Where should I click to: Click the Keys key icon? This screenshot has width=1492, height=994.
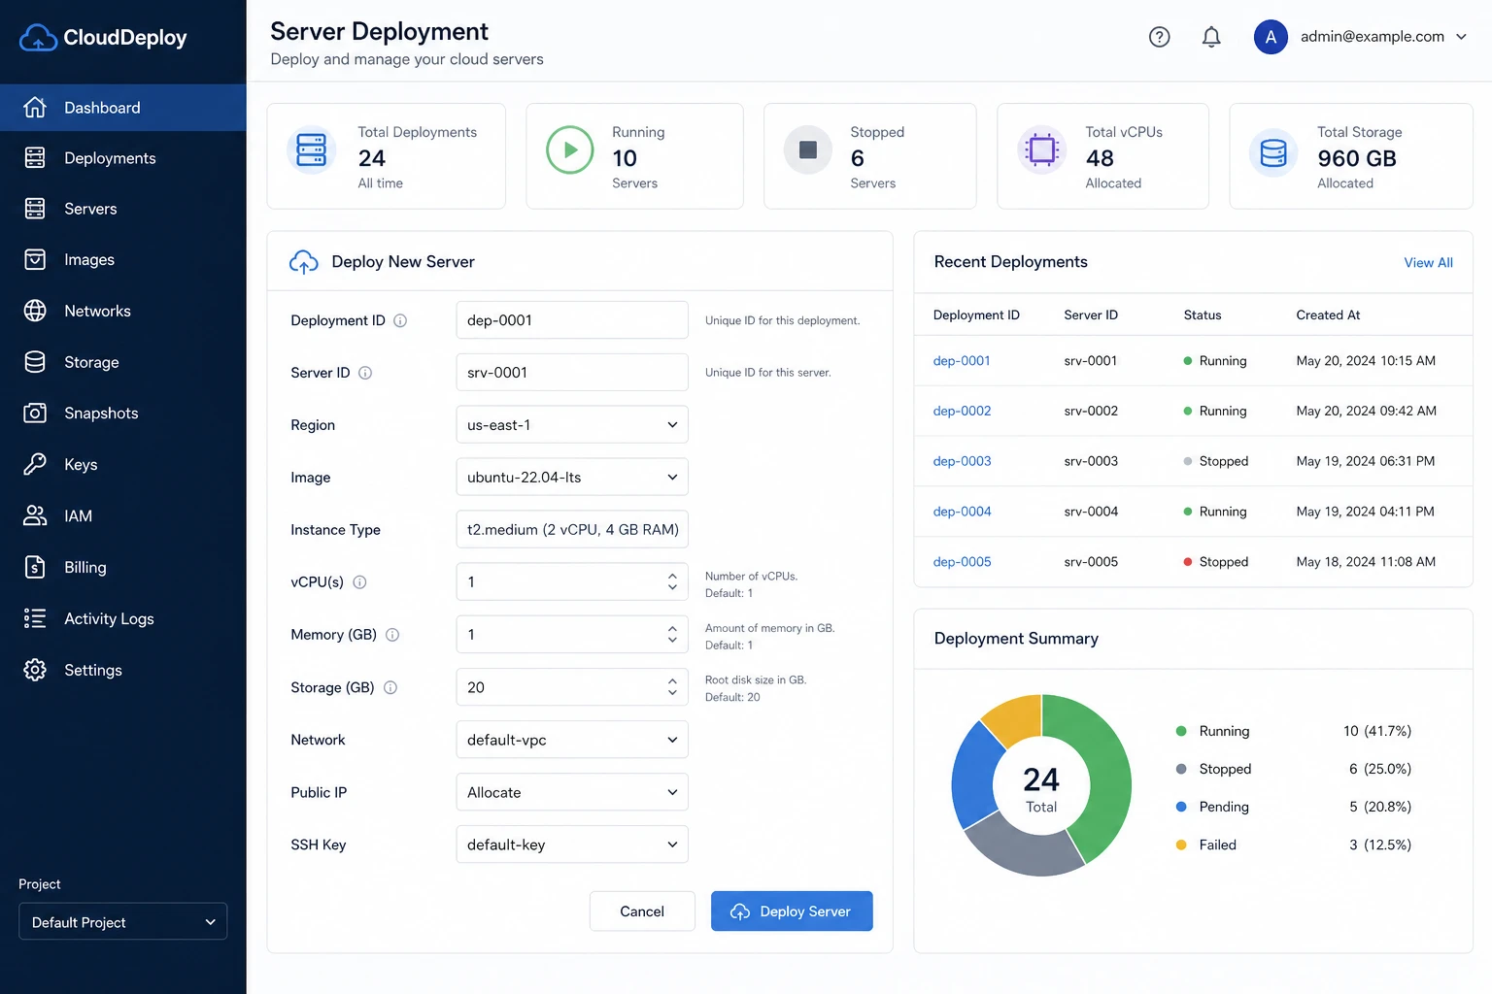click(35, 464)
